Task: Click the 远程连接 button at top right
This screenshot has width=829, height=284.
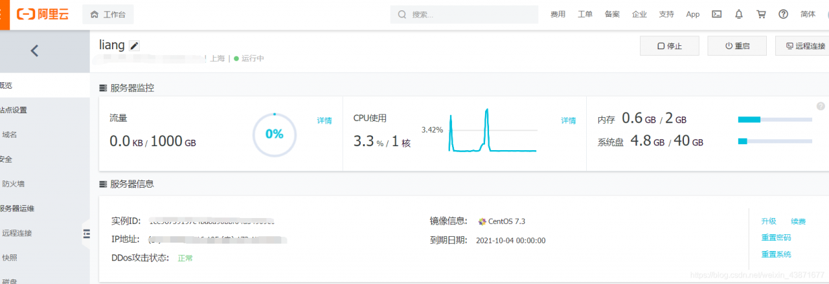Action: point(803,46)
